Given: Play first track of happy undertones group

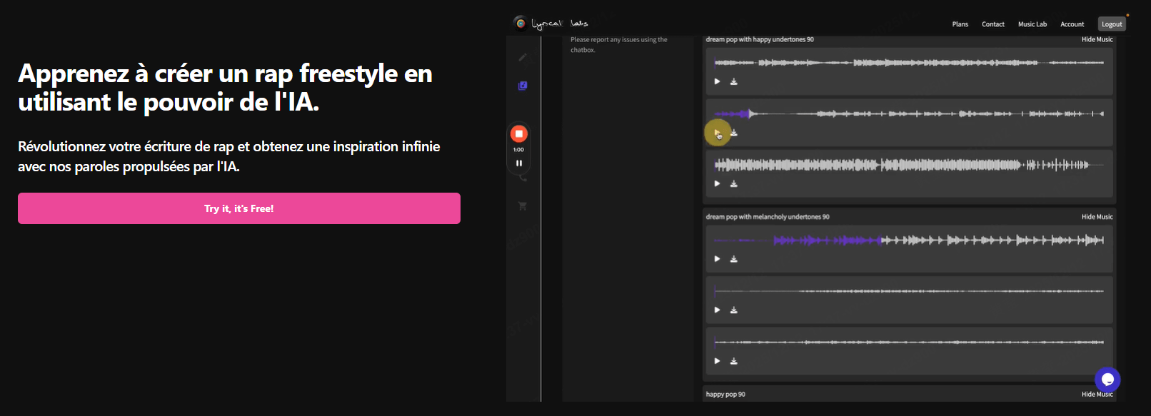Looking at the screenshot, I should point(717,81).
